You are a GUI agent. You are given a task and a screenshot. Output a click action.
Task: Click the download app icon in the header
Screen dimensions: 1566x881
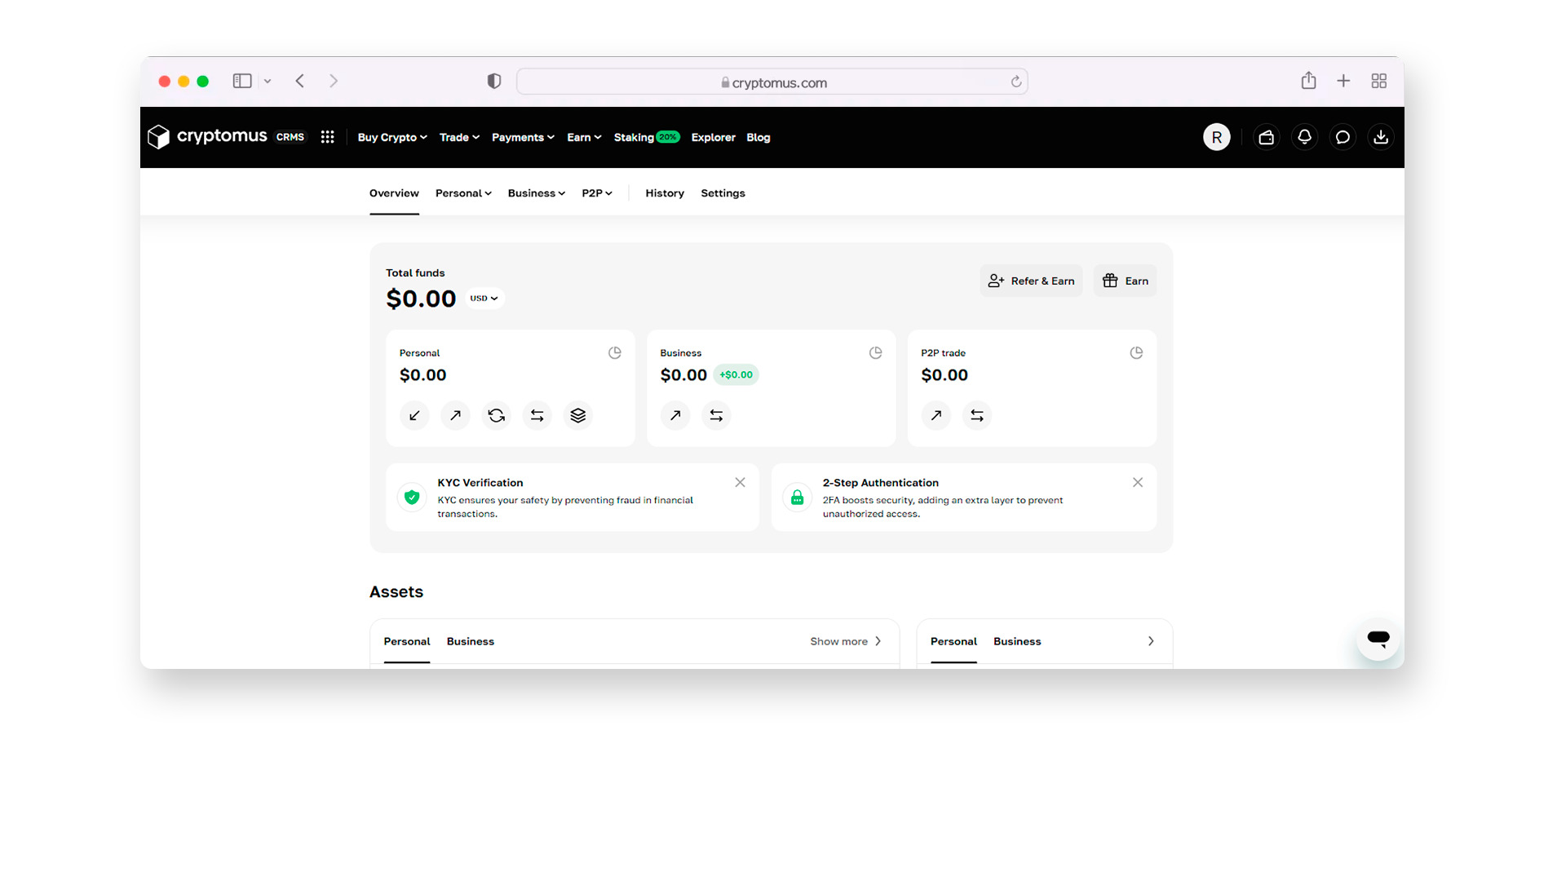1381,137
